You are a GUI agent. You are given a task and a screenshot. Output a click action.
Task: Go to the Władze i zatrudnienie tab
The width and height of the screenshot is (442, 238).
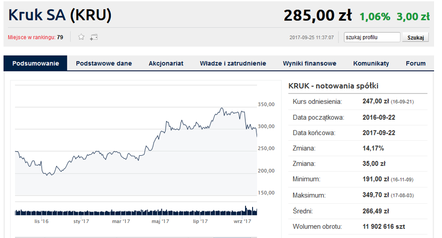233,64
